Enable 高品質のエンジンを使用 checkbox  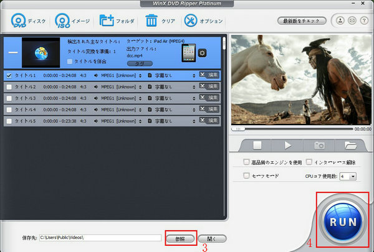coord(246,162)
